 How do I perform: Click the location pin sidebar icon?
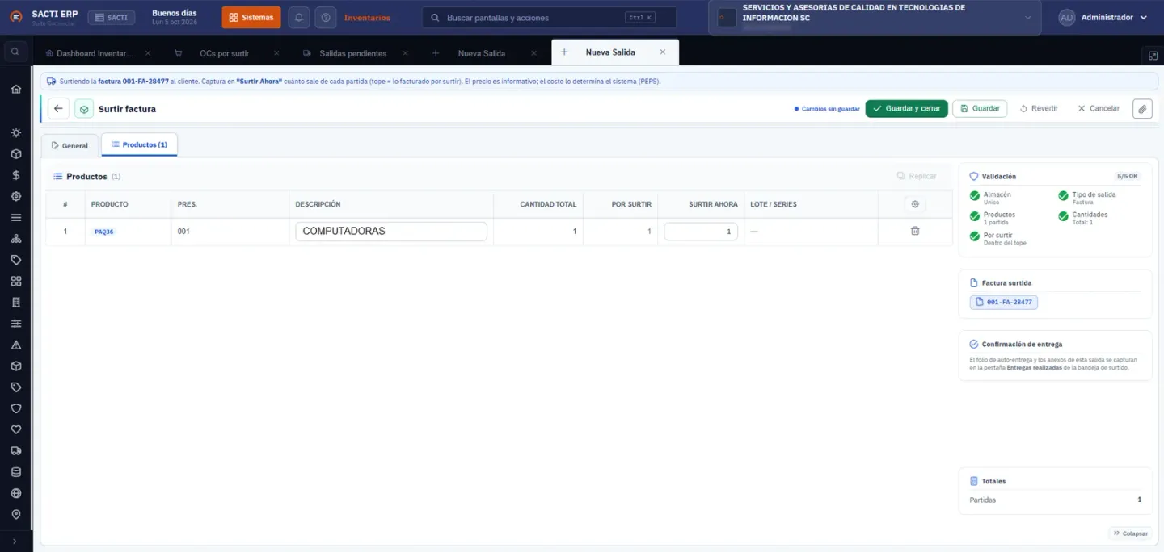point(15,514)
